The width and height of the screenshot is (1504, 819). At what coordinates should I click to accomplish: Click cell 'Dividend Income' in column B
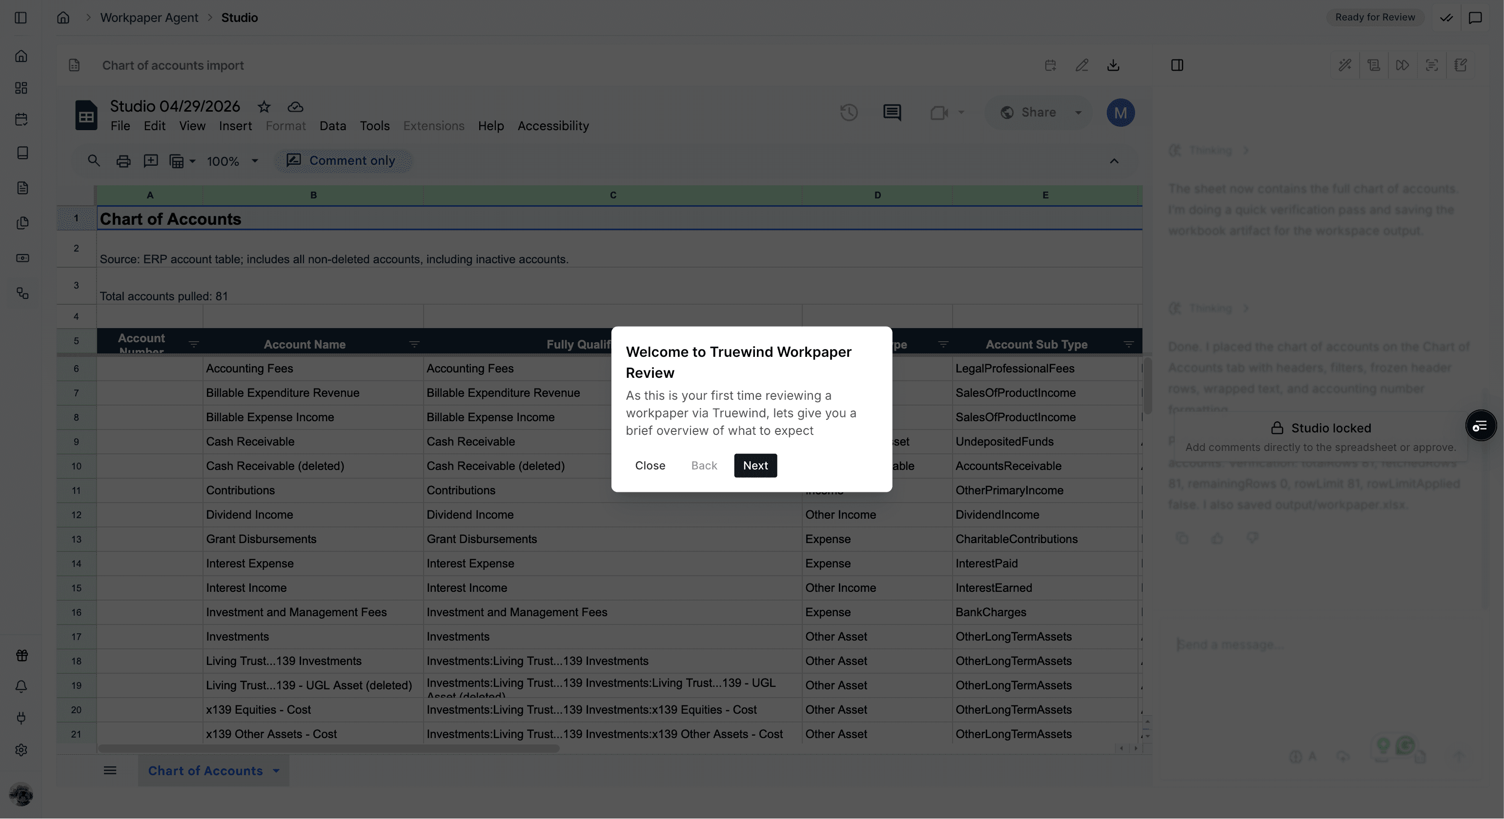(x=313, y=515)
